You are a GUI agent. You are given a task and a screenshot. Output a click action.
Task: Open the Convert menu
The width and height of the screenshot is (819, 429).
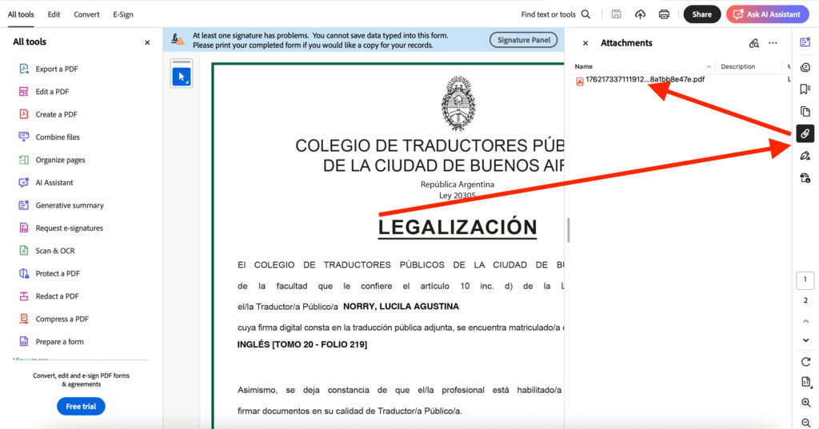[x=86, y=14]
